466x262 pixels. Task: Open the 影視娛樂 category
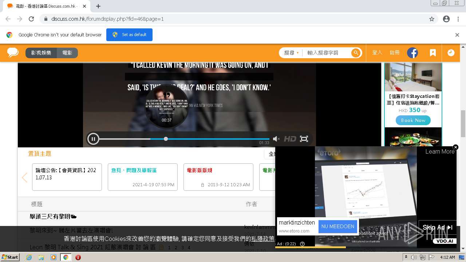[41, 53]
